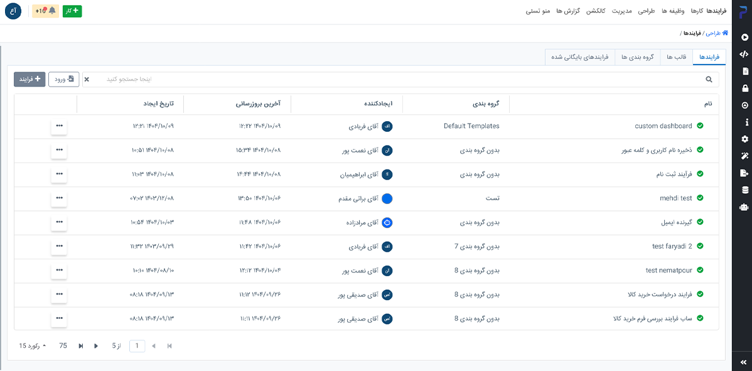Click the ورود import button
752x371 pixels.
point(63,79)
